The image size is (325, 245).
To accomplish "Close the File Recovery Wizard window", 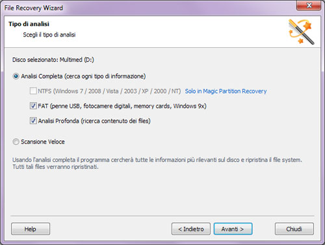I will pos(309,5).
